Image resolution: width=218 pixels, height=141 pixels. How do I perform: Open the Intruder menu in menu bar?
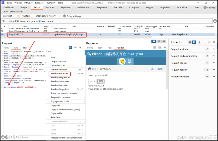click(28, 3)
